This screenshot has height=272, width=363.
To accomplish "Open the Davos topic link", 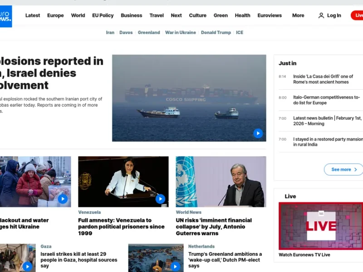I will 126,32.
